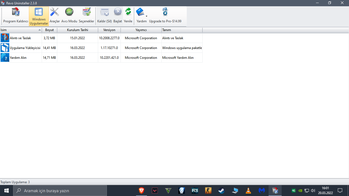The height and width of the screenshot is (196, 349).
Task: Open FC3 Far Cry taskbar icon
Action: pyautogui.click(x=195, y=191)
